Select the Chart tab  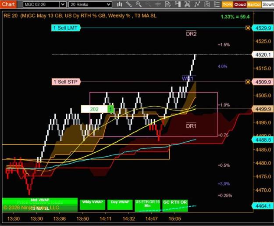coord(8,4)
